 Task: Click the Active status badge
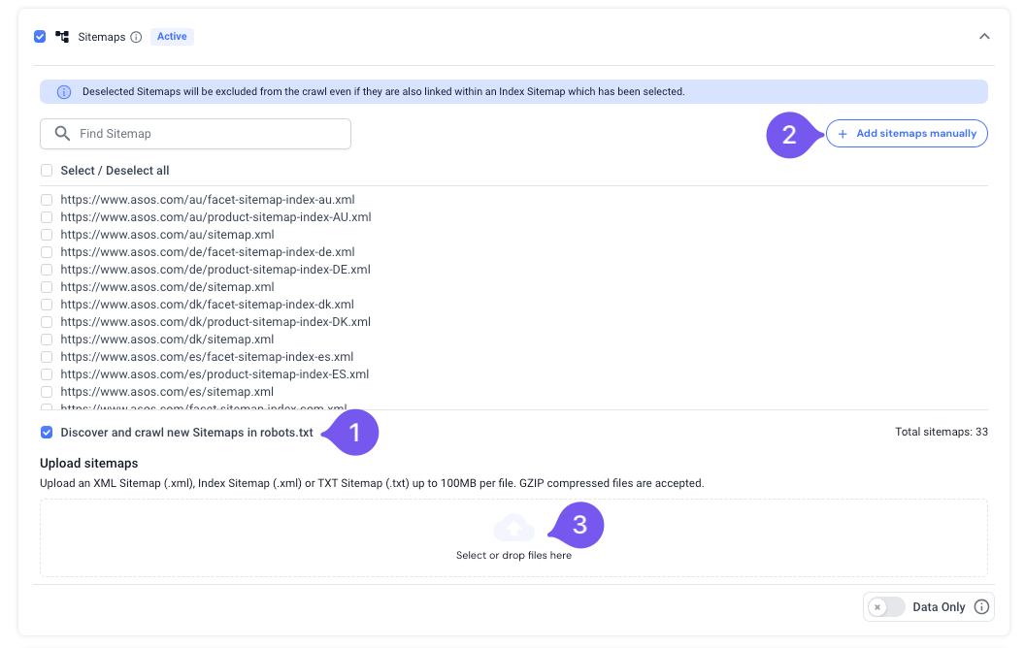tap(172, 37)
